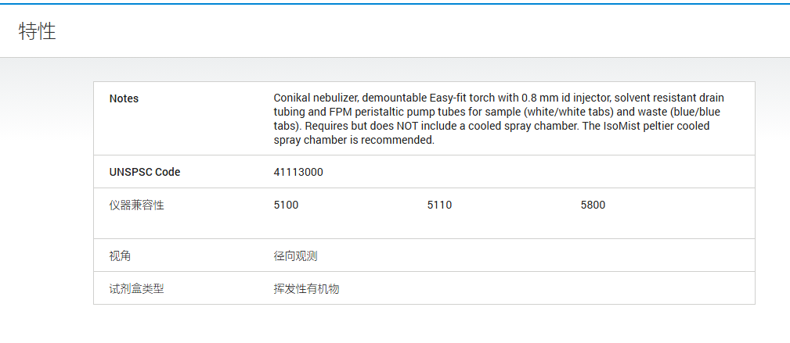The image size is (790, 343).
Task: Click the 特性 section heading
Action: (38, 32)
